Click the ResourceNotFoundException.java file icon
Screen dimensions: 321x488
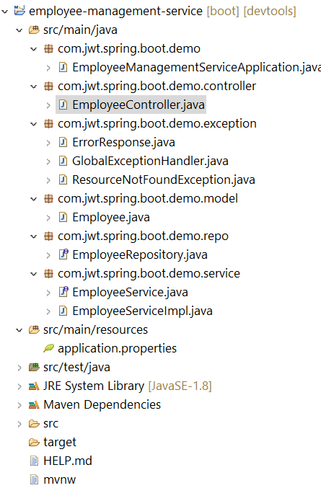63,180
